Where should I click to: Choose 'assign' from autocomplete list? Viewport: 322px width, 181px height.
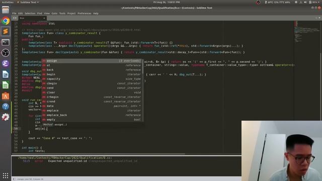pos(92,61)
